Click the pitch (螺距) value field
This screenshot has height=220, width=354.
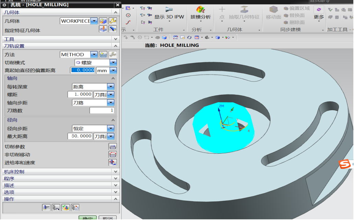coord(80,94)
